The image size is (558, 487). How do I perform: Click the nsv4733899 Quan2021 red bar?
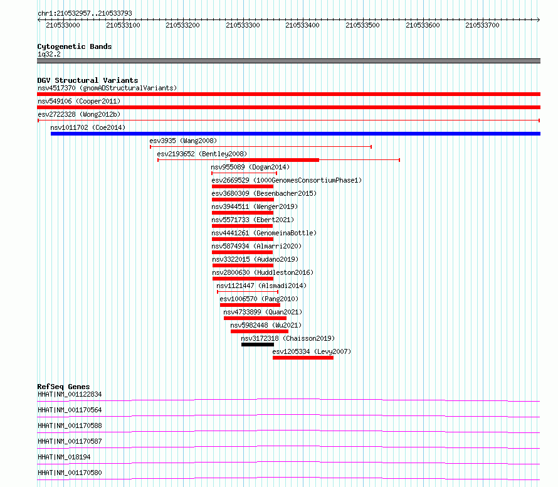[255, 318]
